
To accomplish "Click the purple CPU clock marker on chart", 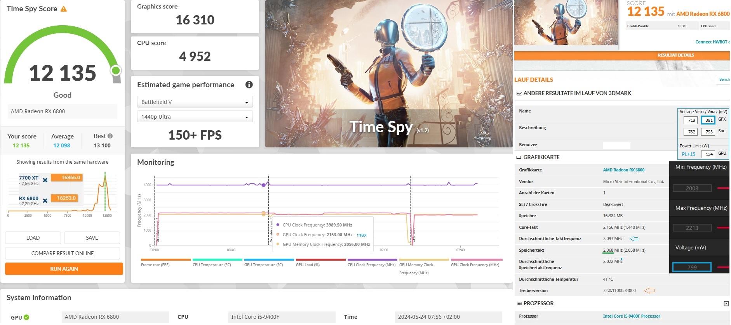I will [264, 185].
